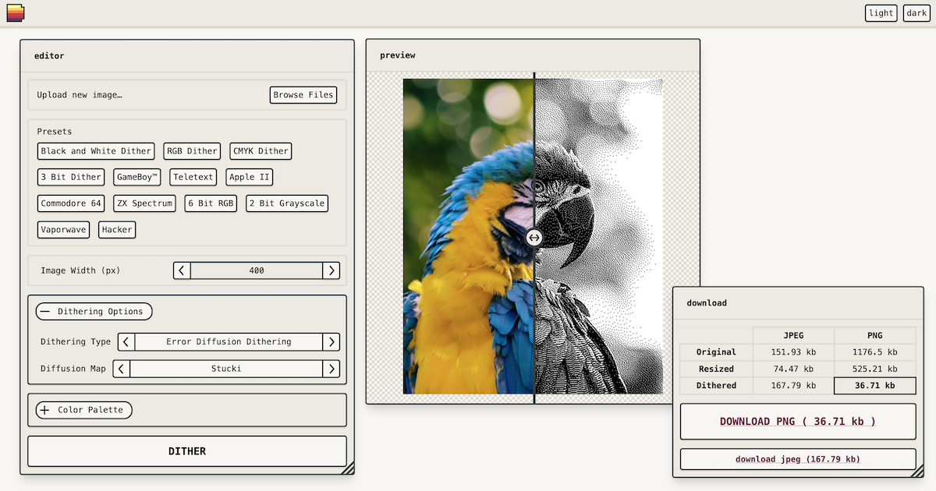Apply the CMYK Dither preset
Screen dimensions: 936x491
coord(261,151)
